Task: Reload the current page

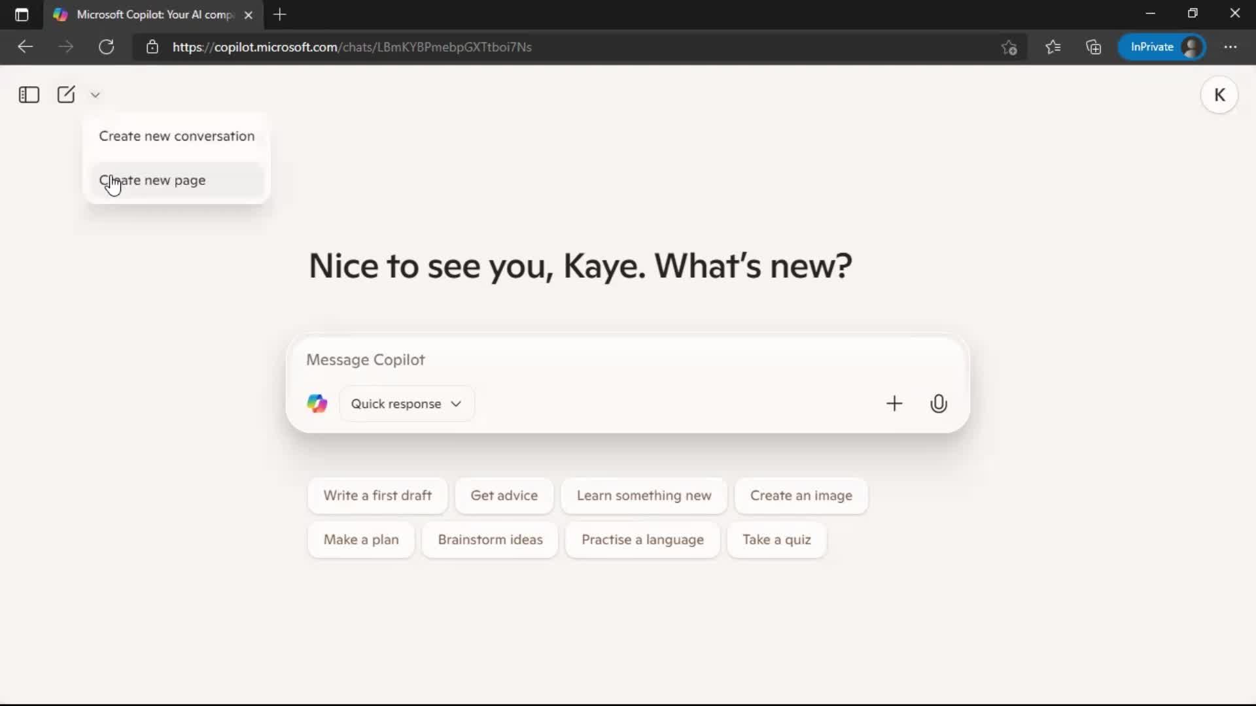Action: (106, 46)
